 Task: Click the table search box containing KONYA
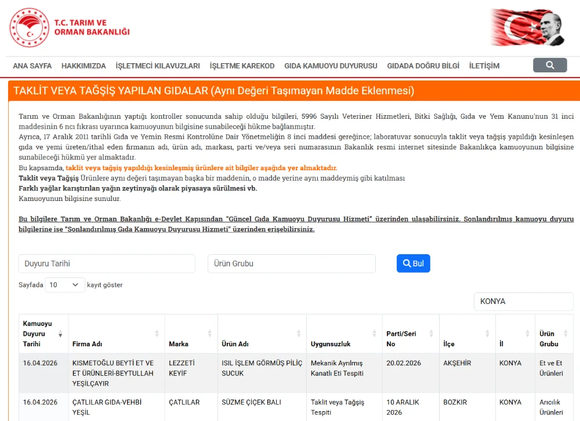(x=523, y=302)
